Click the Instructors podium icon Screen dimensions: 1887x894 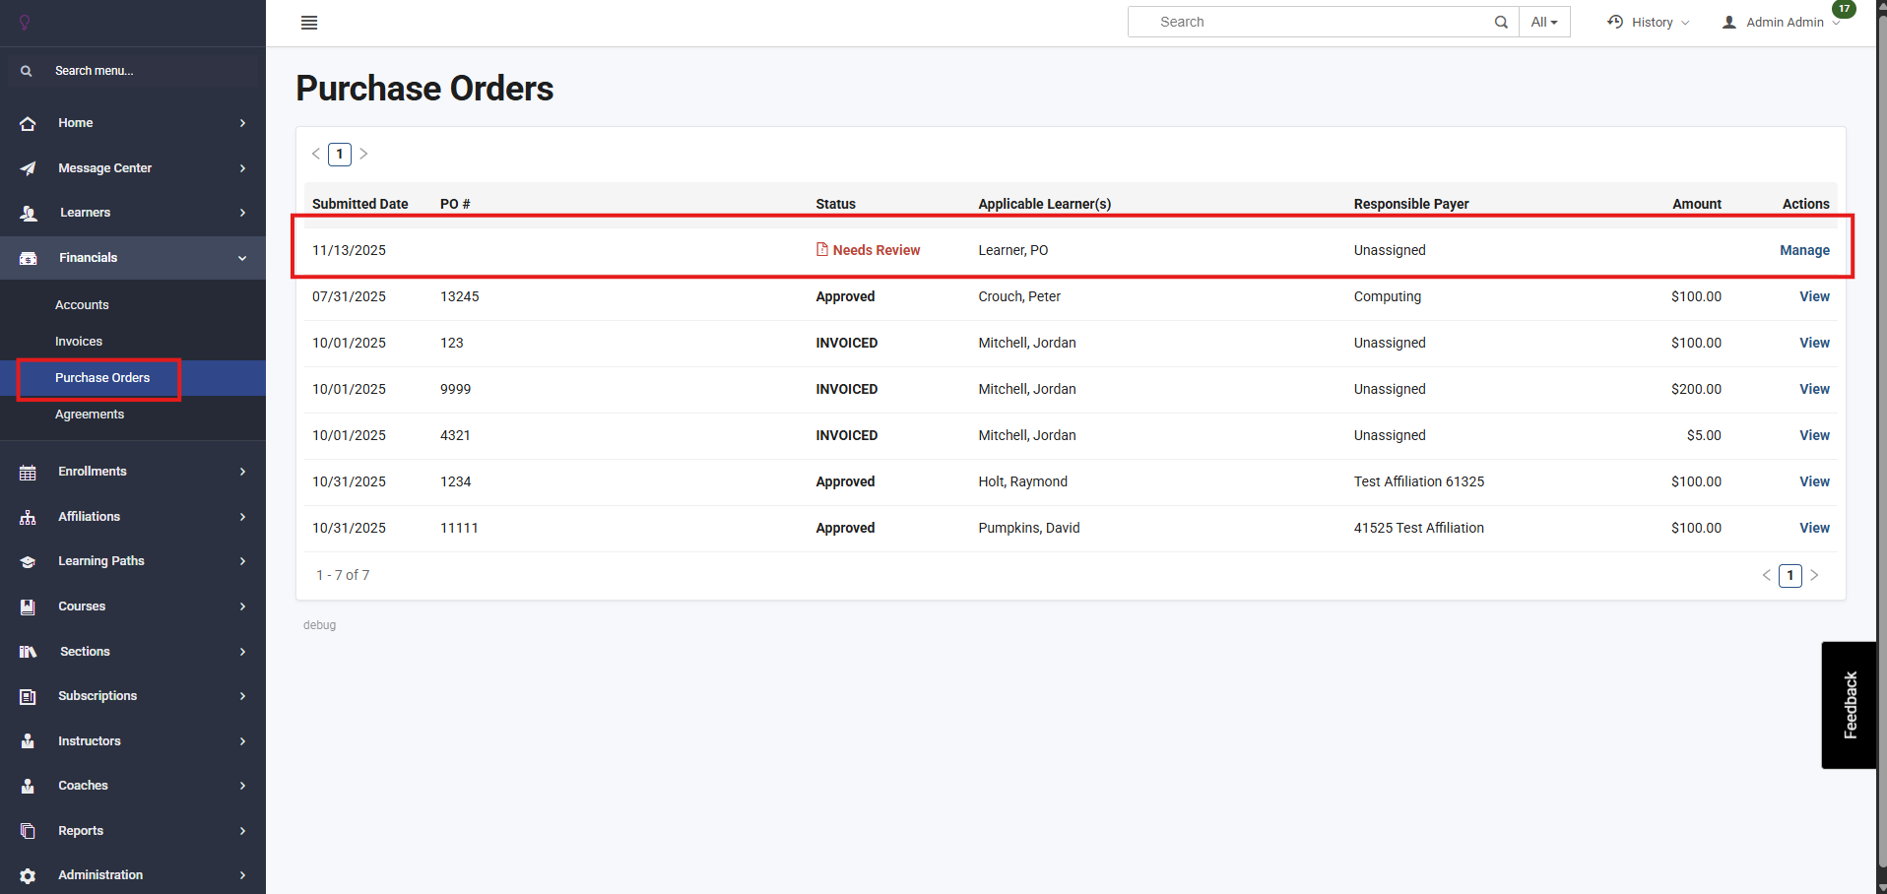[28, 741]
